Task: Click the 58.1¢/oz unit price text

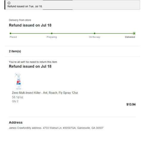Action: tap(18, 97)
